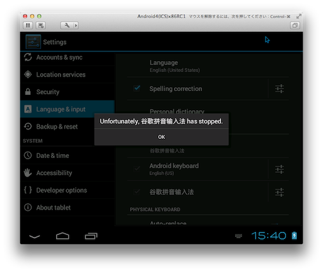This screenshot has width=323, height=272.
Task: Expand the wrench menu arrow
Action: point(76,25)
